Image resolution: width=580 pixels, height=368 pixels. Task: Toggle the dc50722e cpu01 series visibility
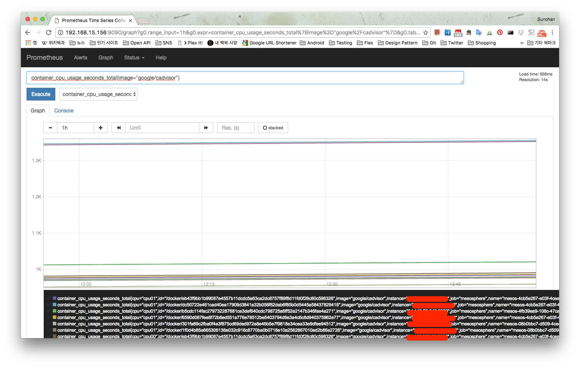click(x=49, y=305)
